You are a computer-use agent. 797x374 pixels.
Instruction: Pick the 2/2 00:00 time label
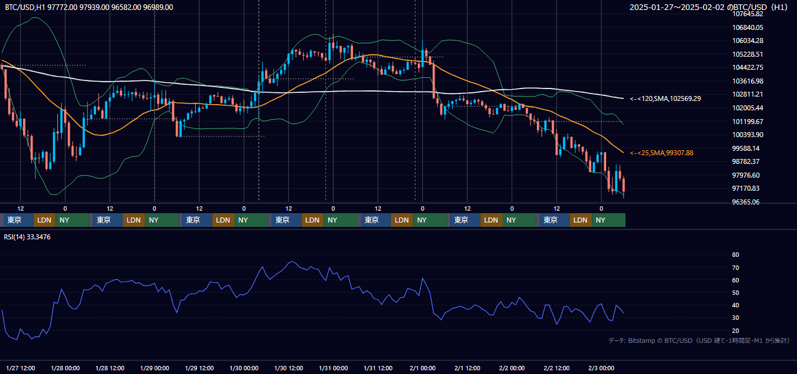(x=512, y=368)
